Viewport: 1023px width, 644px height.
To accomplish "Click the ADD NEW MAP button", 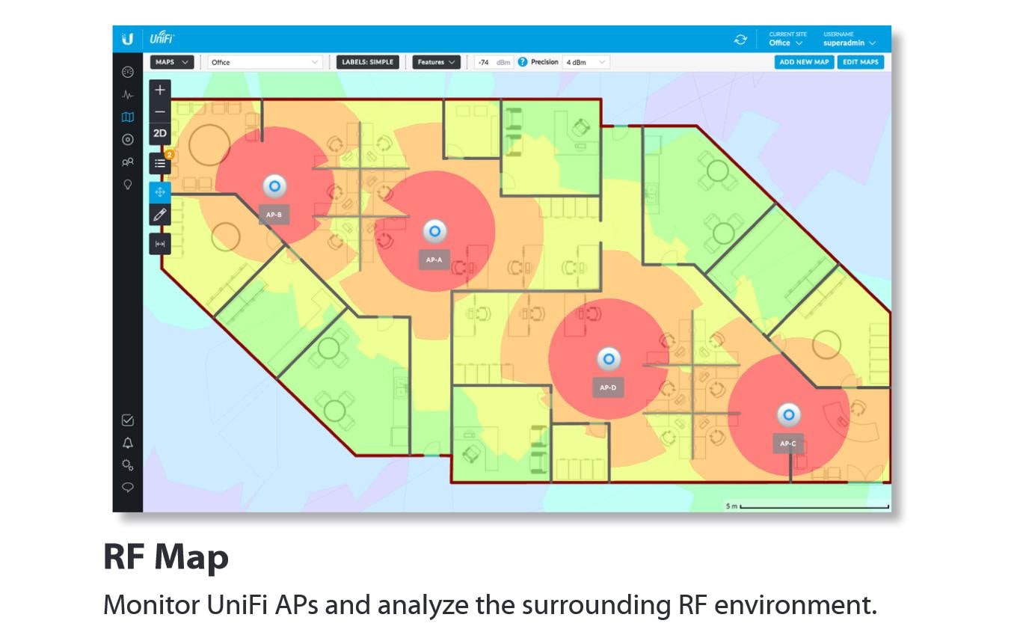I will click(804, 62).
